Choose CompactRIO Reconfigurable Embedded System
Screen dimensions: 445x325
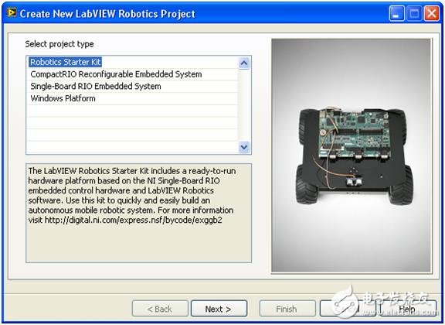click(116, 74)
